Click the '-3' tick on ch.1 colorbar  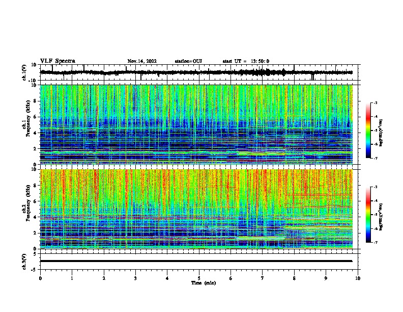(376, 103)
